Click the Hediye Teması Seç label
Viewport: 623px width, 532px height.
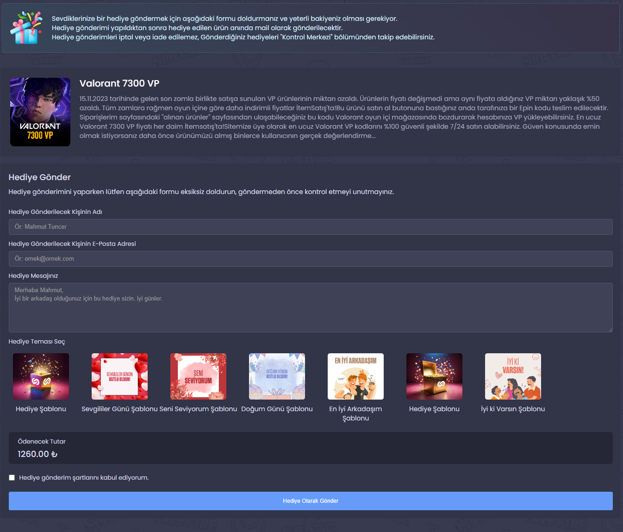37,342
